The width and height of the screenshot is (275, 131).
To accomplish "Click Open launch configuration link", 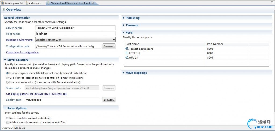I will (23, 52).
